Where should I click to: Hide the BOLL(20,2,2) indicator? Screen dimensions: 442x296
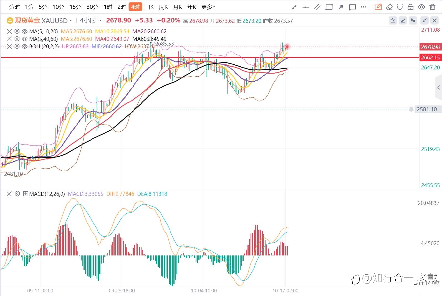[24, 46]
